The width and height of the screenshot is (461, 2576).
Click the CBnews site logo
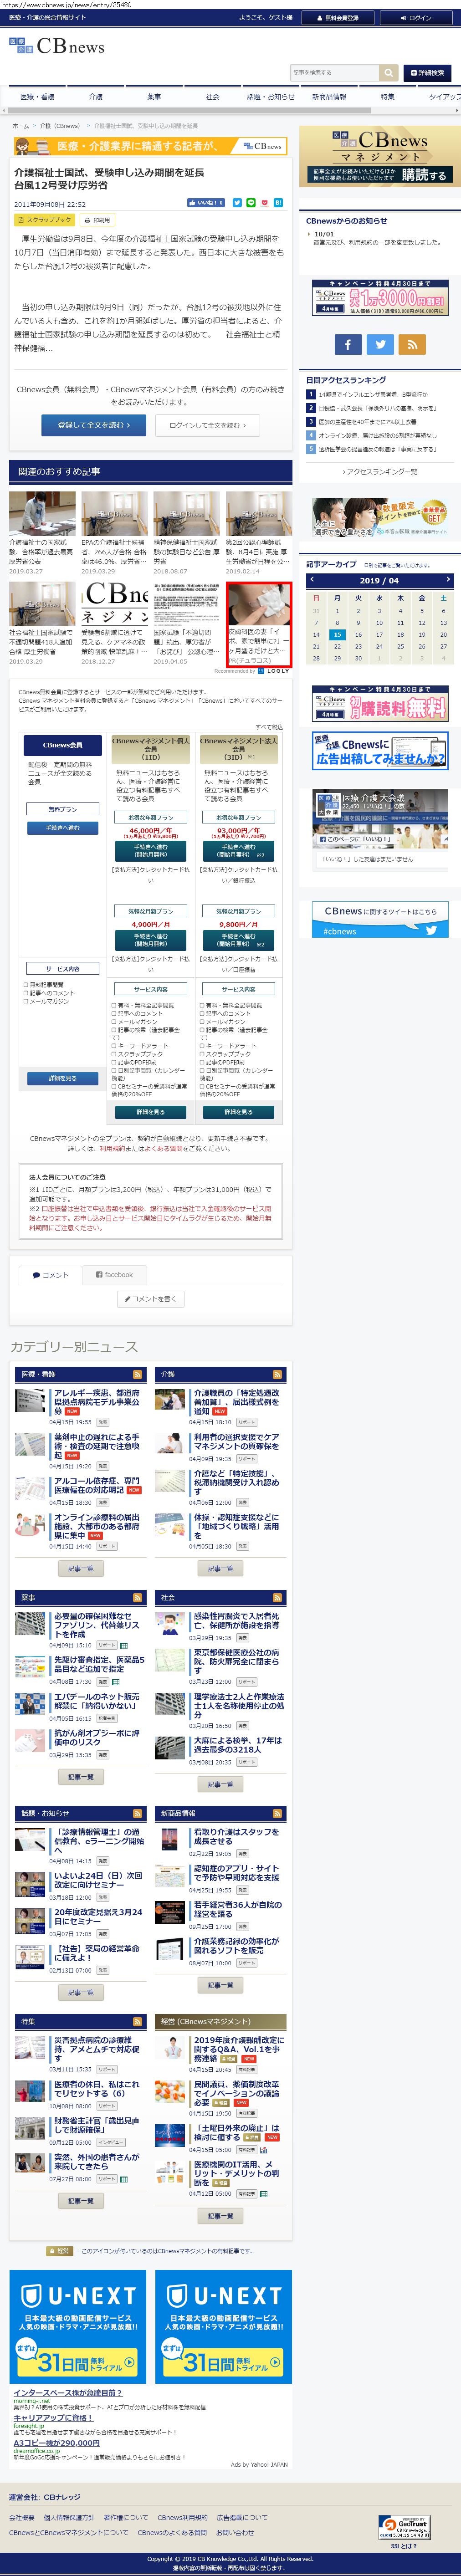[x=57, y=46]
